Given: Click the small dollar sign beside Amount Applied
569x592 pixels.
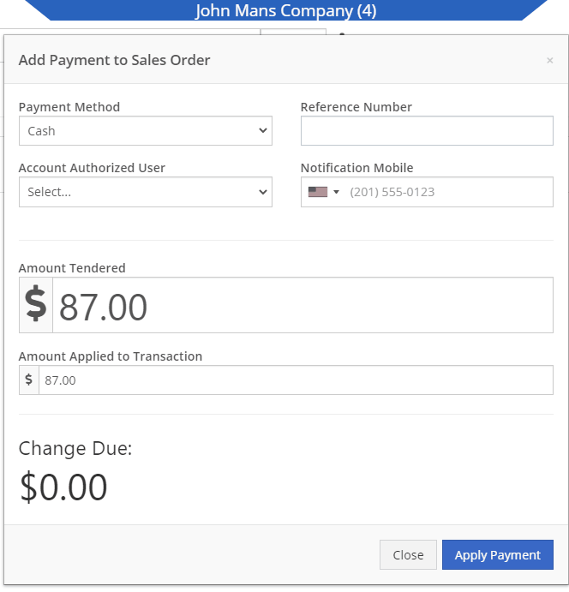Looking at the screenshot, I should pyautogui.click(x=29, y=380).
